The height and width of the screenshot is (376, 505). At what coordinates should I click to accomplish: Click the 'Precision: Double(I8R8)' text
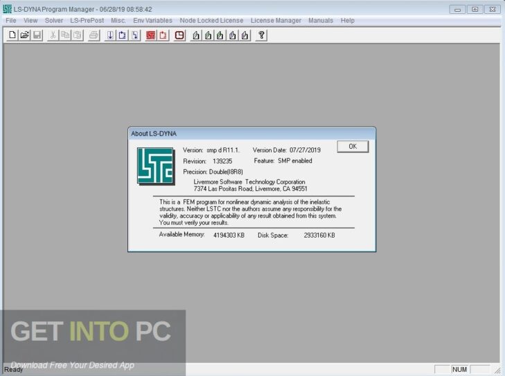tap(213, 172)
